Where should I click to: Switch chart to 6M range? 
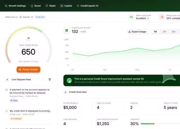174,32
